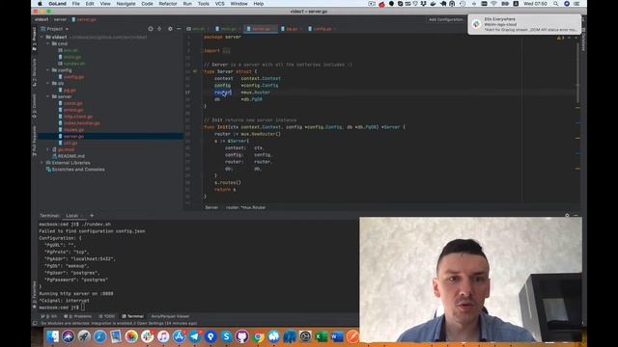618x347 pixels.
Task: Open Google Chrome from the Dock
Action: 258,336
